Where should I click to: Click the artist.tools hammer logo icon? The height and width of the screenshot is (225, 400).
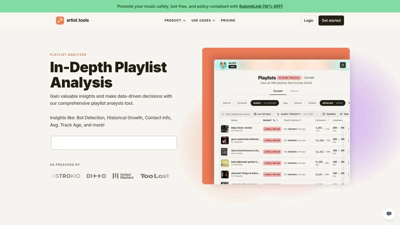pyautogui.click(x=60, y=20)
